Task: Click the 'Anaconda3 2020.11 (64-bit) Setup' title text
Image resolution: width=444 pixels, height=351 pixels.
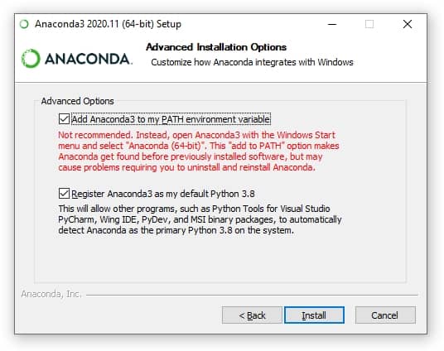Action: click(108, 24)
